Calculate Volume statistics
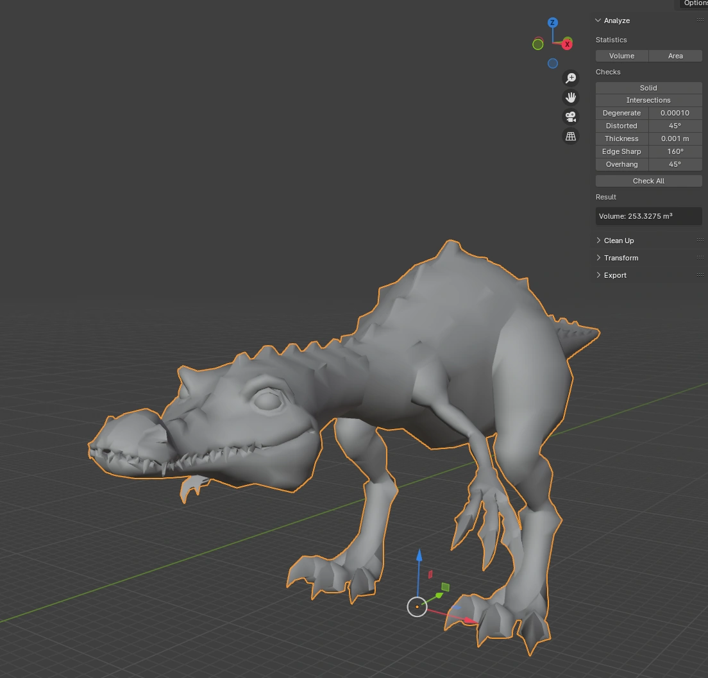The height and width of the screenshot is (678, 708). pyautogui.click(x=622, y=56)
